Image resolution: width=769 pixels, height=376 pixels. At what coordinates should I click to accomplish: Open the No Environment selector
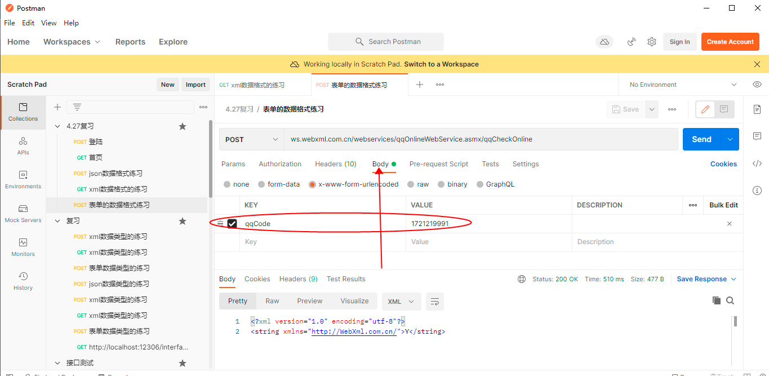click(x=682, y=85)
